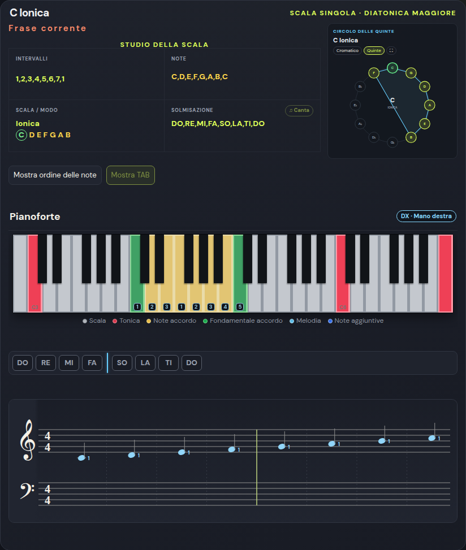
Task: Select the dimmed B♭ node on the circle
Action: tap(360, 86)
